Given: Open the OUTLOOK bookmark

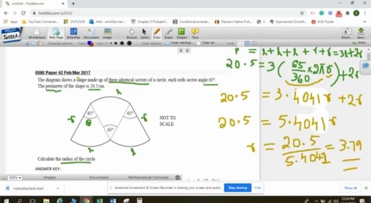Looking at the screenshot, I should tap(74, 22).
